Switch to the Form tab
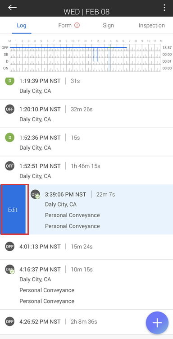The width and height of the screenshot is (173, 339). point(65,25)
